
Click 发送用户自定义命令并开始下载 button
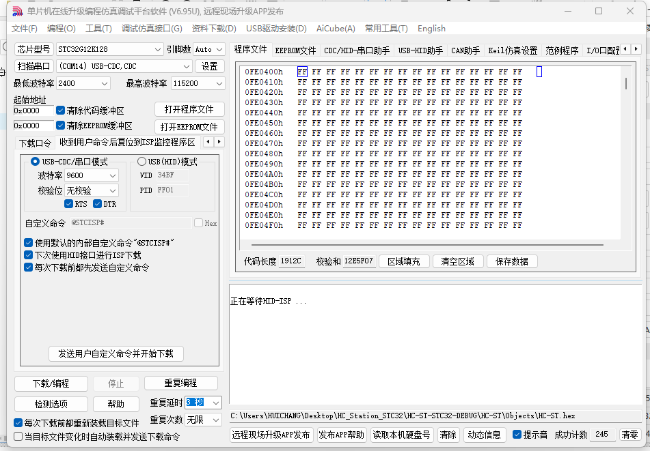click(116, 353)
